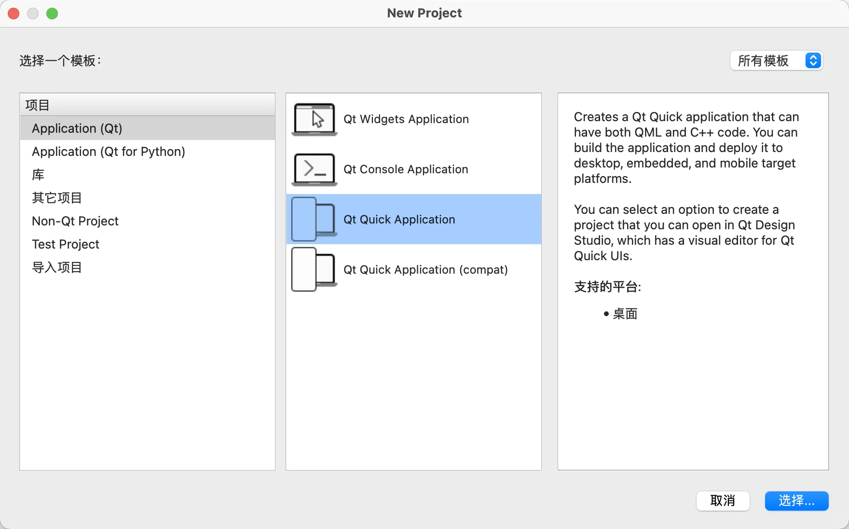The width and height of the screenshot is (849, 529).
Task: Select the Test Project category
Action: pyautogui.click(x=147, y=244)
